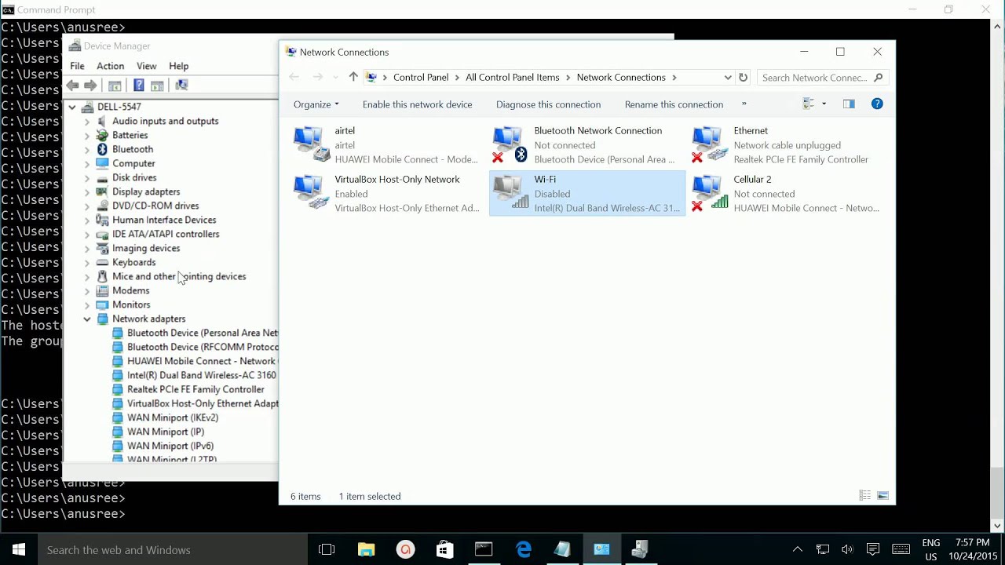Open Device Manager Action menu

110,66
